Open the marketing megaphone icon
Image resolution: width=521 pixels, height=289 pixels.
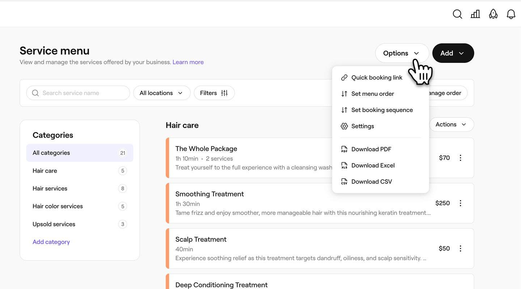coord(493,13)
